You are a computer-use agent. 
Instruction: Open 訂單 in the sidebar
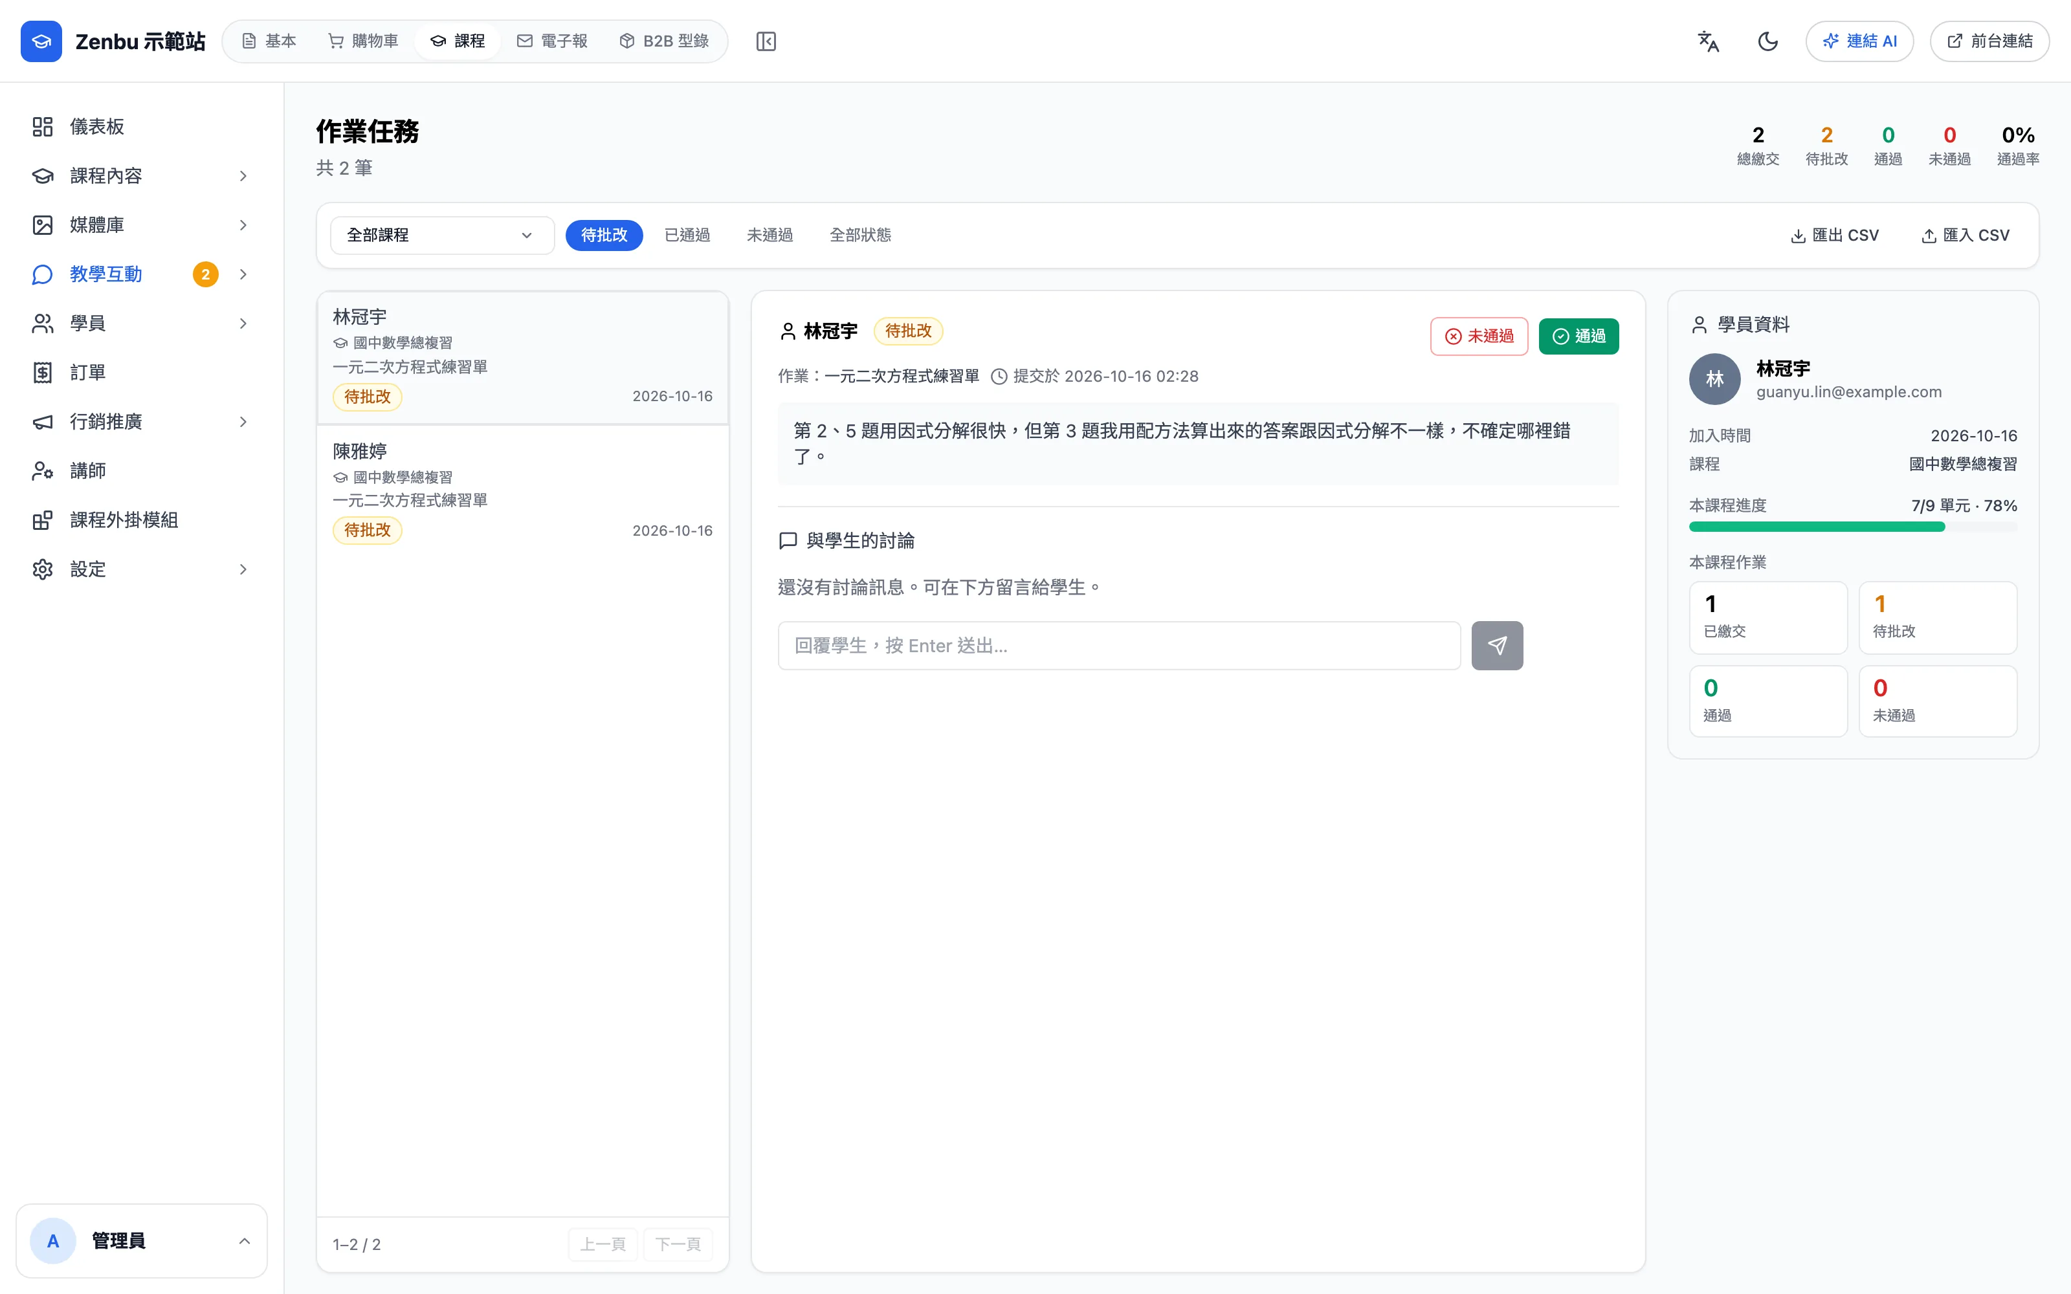[141, 373]
